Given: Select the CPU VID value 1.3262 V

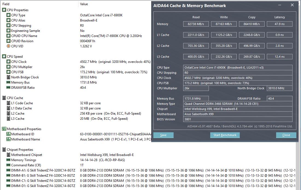Looking at the screenshot, I should pyautogui.click(x=86, y=46).
